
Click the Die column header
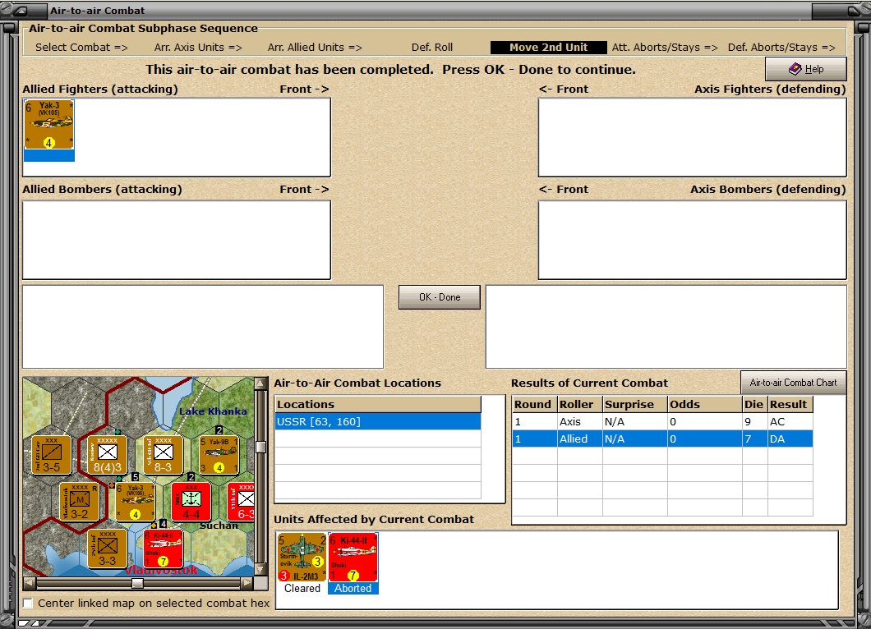tap(755, 404)
